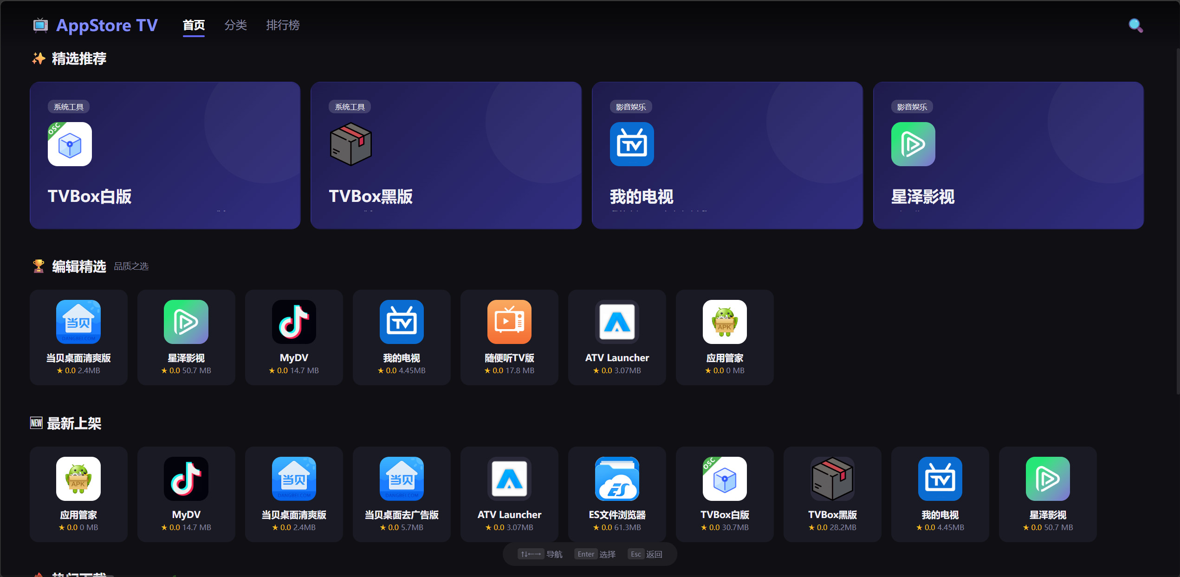Viewport: 1180px width, 577px height.
Task: Click the 导航 arrow keys hint
Action: [x=540, y=554]
